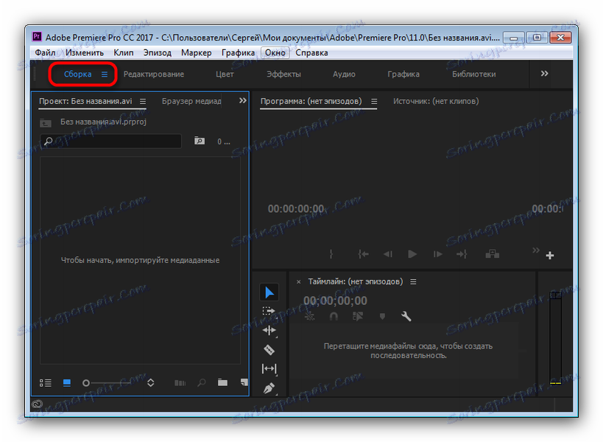Open the Маркер menu
This screenshot has height=442, width=603.
click(196, 53)
